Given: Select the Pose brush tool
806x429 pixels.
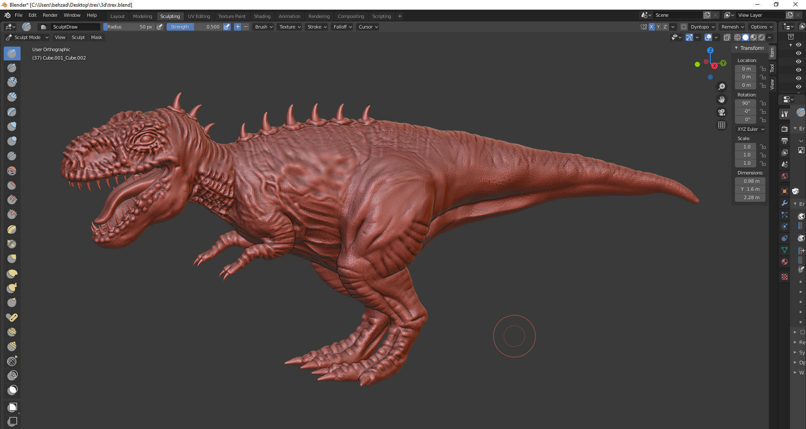Looking at the screenshot, I should [x=12, y=317].
